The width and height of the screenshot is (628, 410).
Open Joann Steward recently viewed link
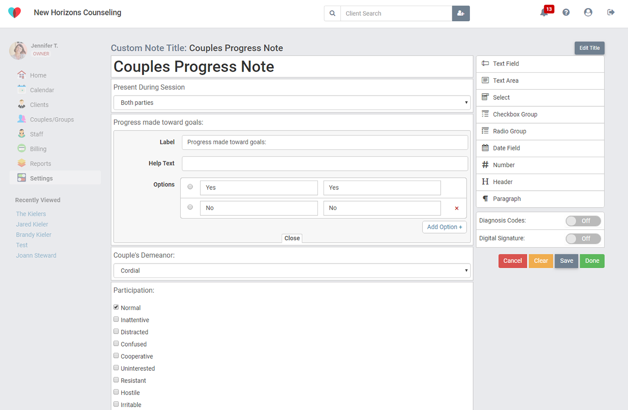pyautogui.click(x=36, y=255)
